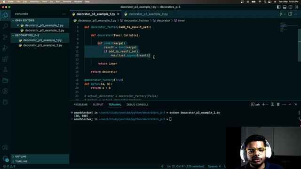Toggle the bottom panel layout icon
301x169 pixels.
(285, 7)
